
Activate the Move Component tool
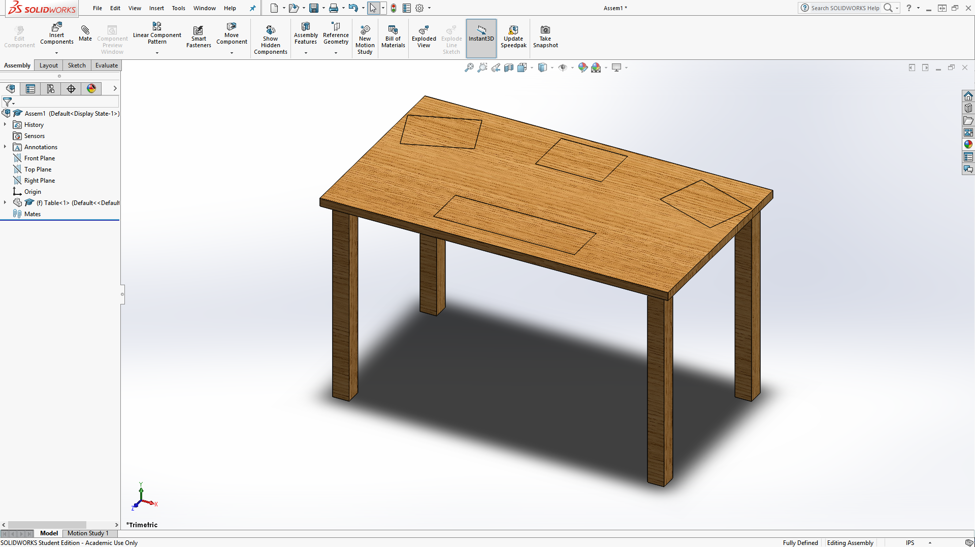click(x=232, y=33)
